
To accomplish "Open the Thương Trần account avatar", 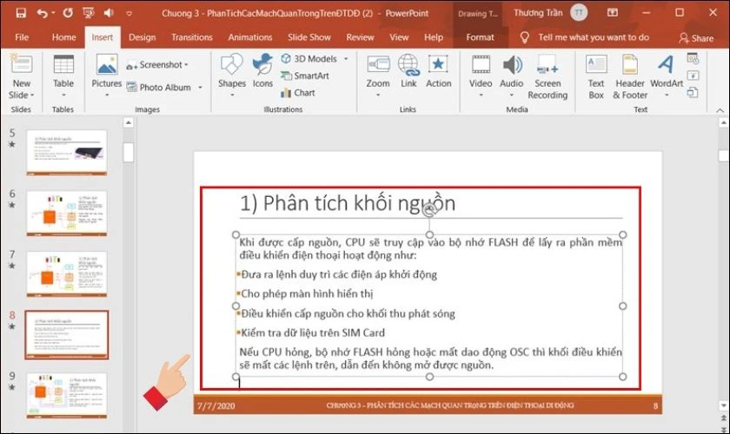I will pyautogui.click(x=579, y=13).
